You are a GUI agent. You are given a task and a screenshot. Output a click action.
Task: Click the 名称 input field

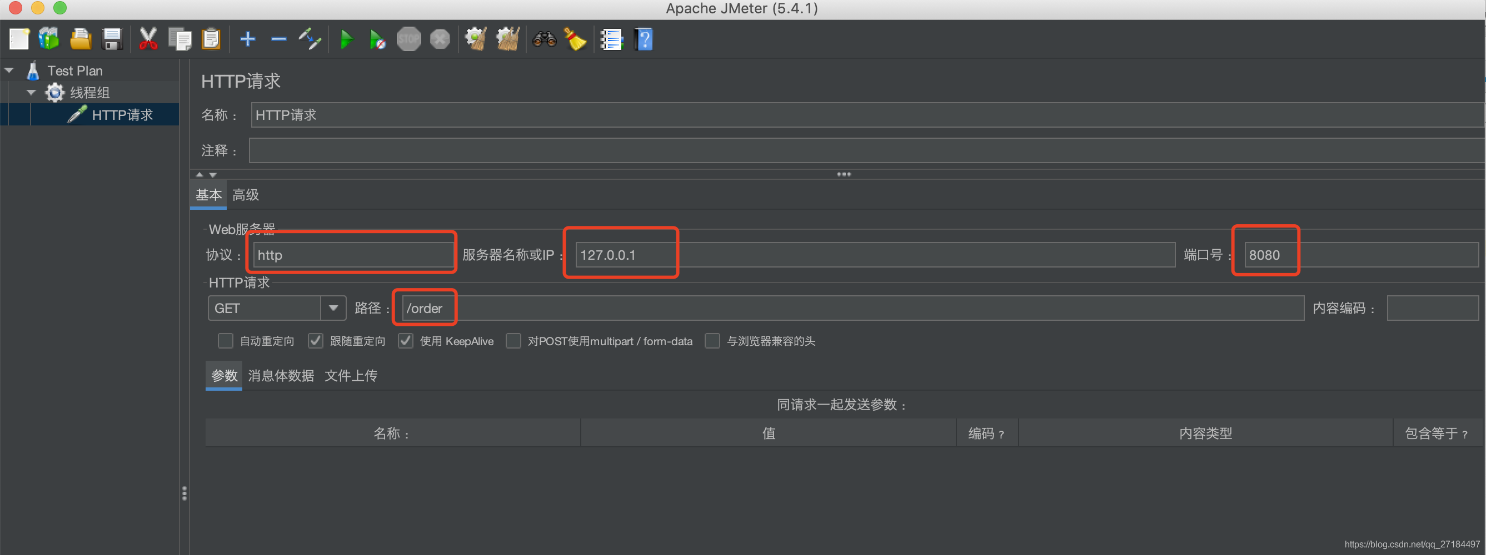pyautogui.click(x=867, y=115)
